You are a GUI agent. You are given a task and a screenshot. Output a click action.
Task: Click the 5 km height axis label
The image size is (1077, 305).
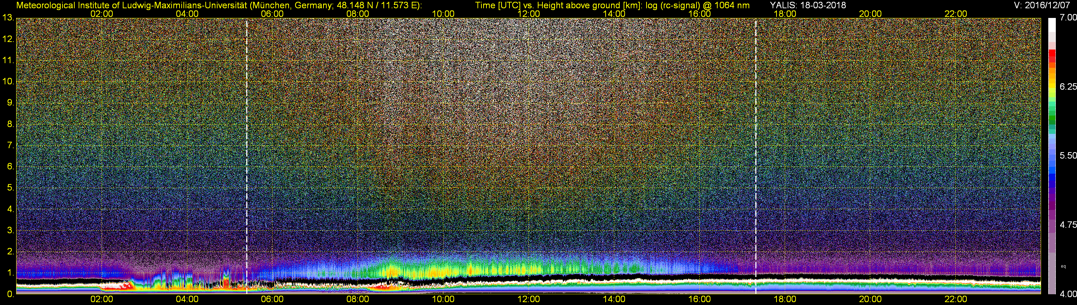coord(10,188)
